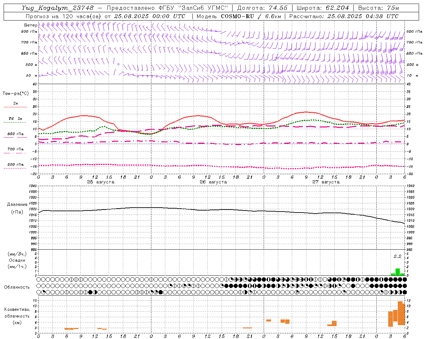Screen dimensions: 424x339
Task: Click the Давление pressure panel label
Action: click(17, 205)
